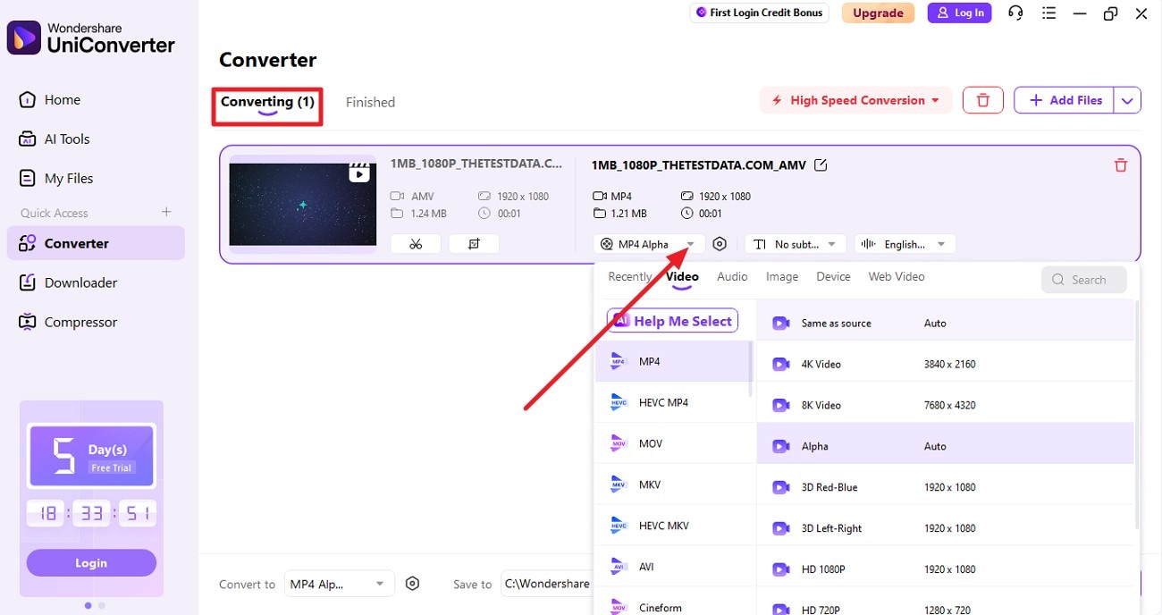Click the video thumbnail preview
The image size is (1162, 615).
(302, 205)
